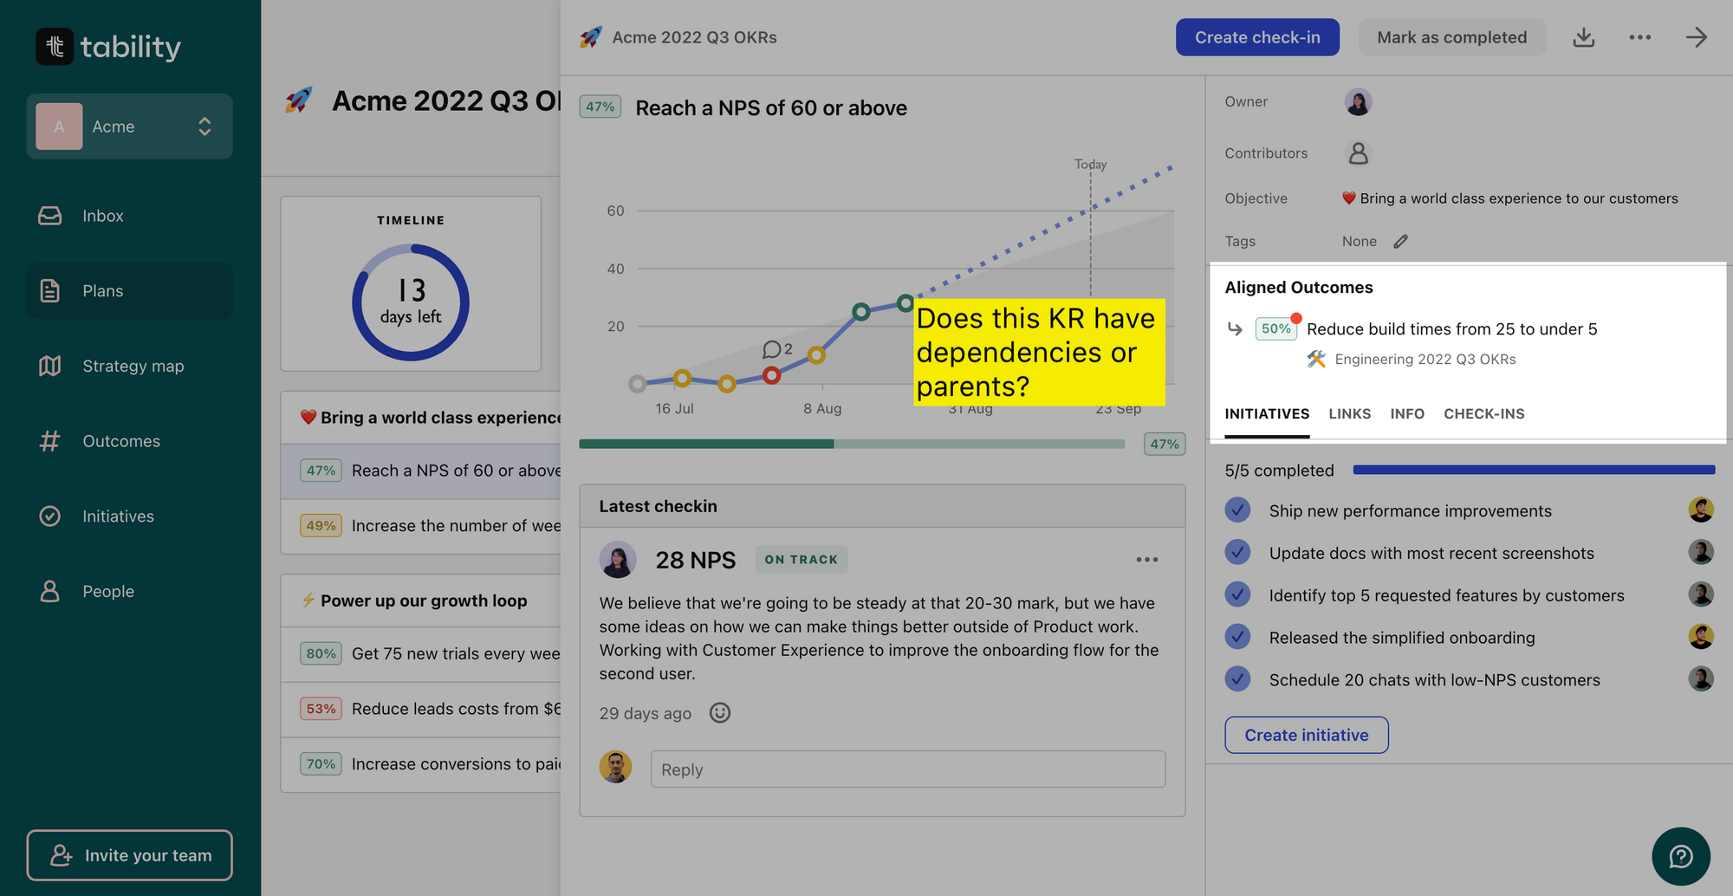Screen dimensions: 1733x896
Task: Select Increase the number of weekly row
Action: (421, 526)
